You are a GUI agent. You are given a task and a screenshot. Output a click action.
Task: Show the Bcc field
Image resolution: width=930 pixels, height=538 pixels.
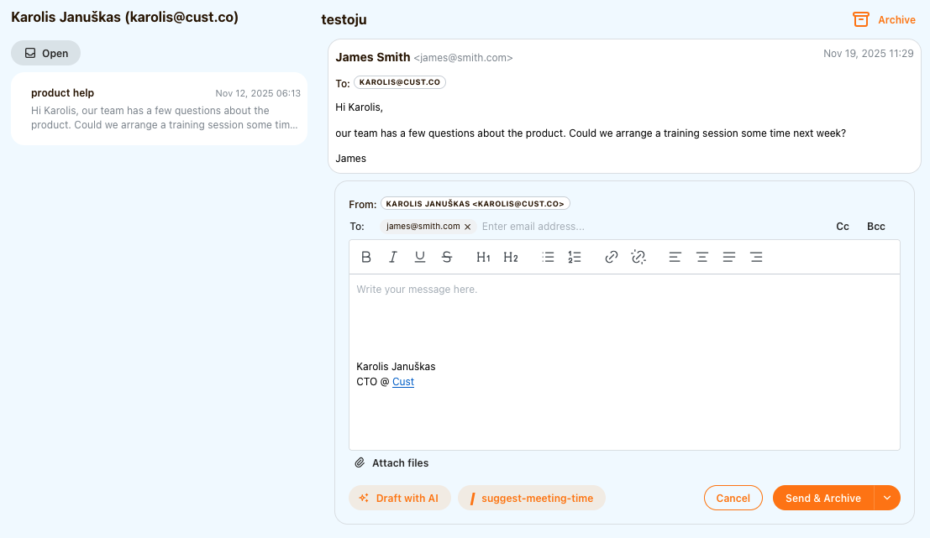tap(876, 227)
